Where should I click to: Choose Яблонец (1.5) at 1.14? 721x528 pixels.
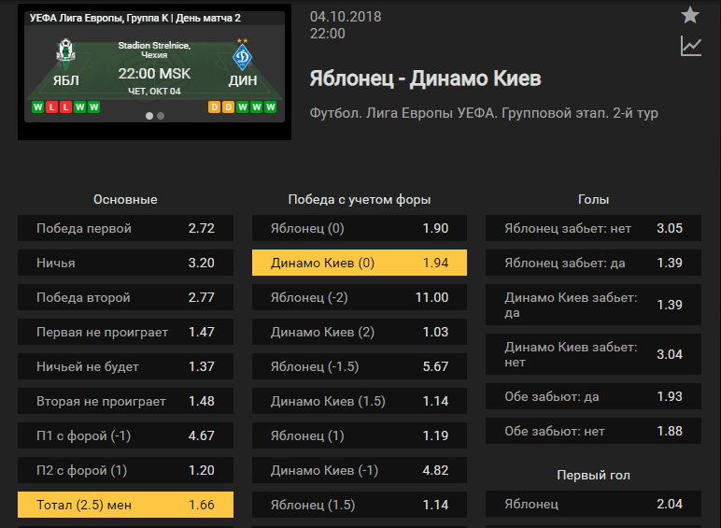click(x=360, y=505)
